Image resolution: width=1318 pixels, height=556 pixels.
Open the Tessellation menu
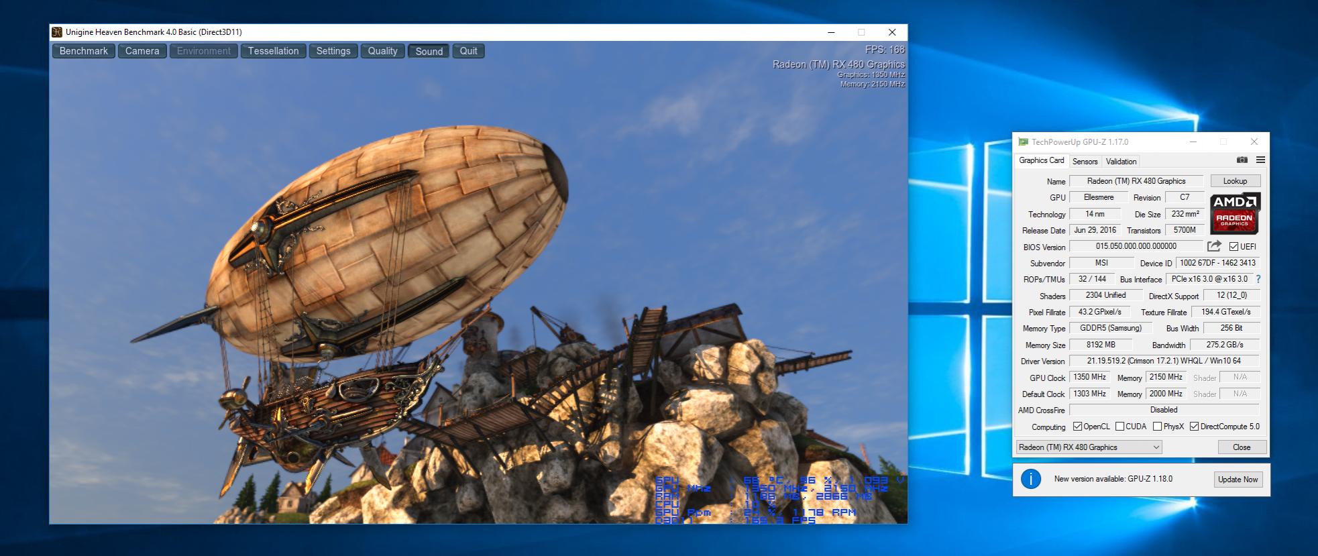[273, 51]
